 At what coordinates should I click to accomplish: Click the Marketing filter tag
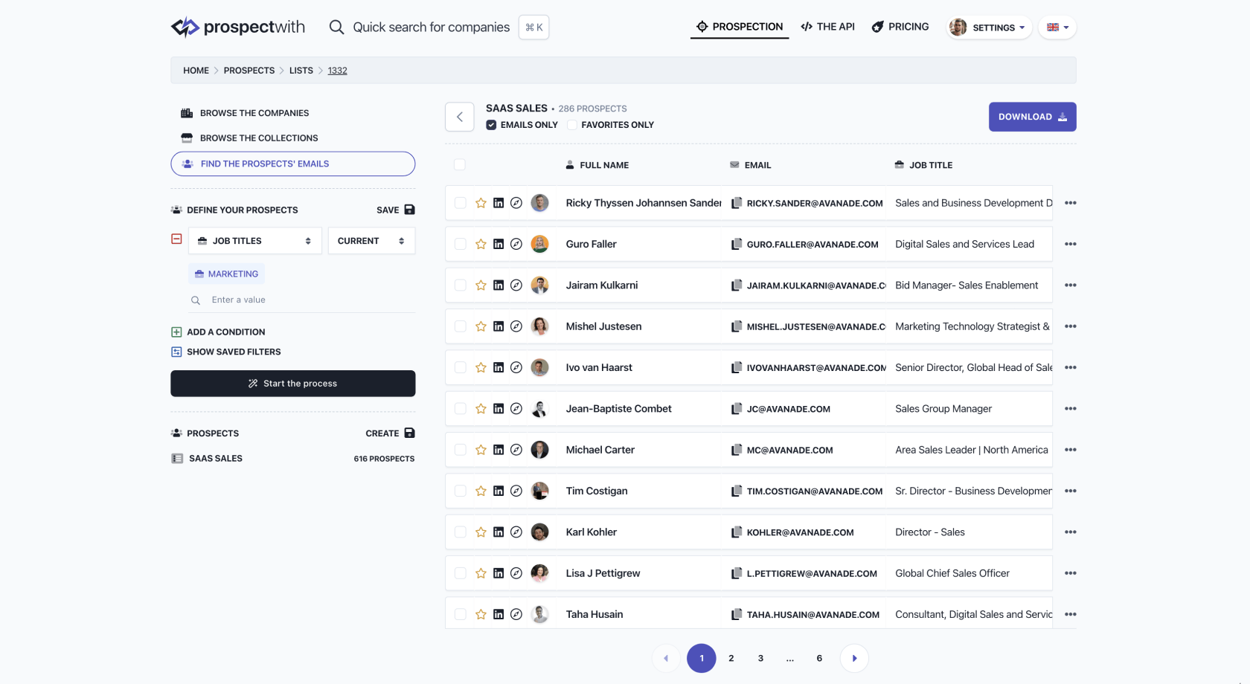tap(226, 274)
